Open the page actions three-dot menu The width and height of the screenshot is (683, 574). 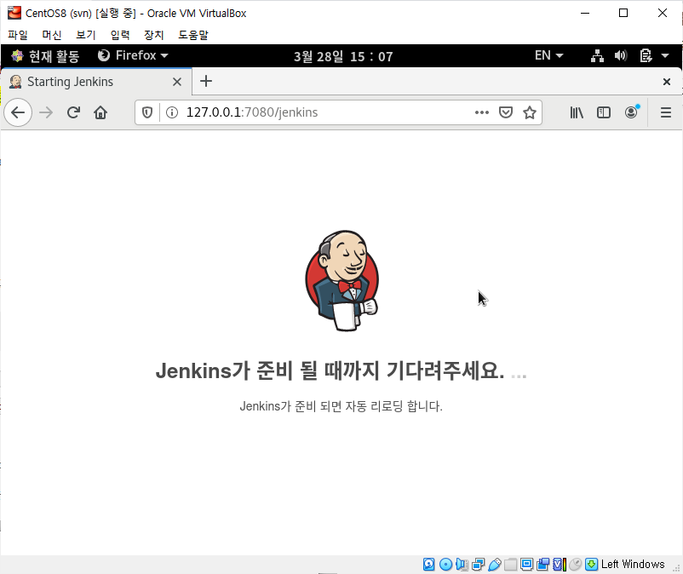pos(482,112)
